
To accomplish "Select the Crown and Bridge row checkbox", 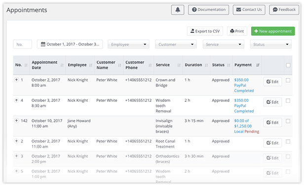I will point(288,80).
